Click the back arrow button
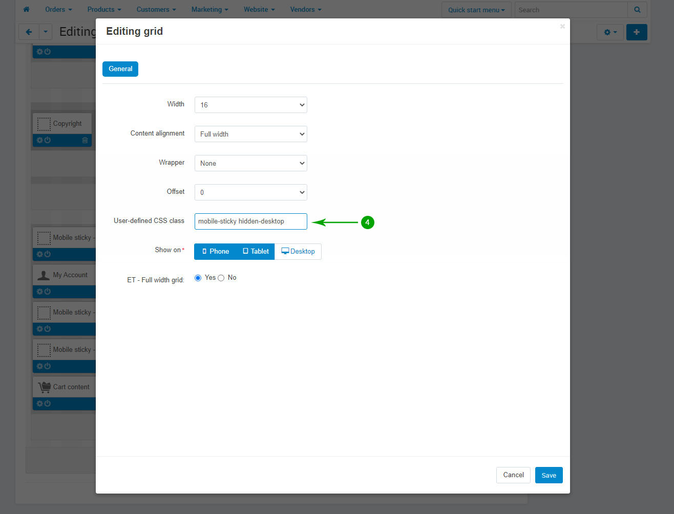This screenshot has width=674, height=514. click(x=29, y=32)
